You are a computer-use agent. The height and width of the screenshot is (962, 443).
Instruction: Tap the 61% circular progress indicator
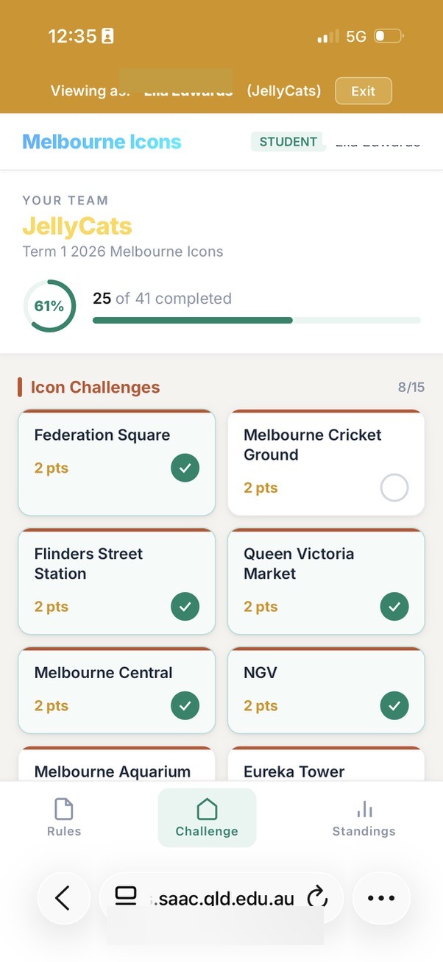(49, 305)
